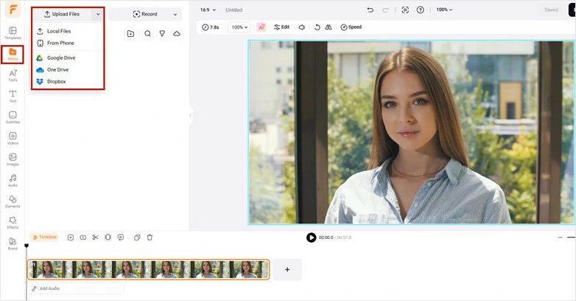Click the volume speaker icon
The height and width of the screenshot is (301, 576).
pyautogui.click(x=302, y=27)
